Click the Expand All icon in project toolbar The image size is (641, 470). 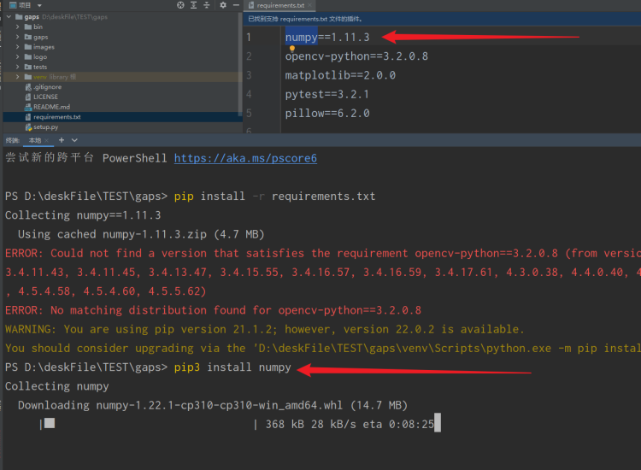point(194,5)
